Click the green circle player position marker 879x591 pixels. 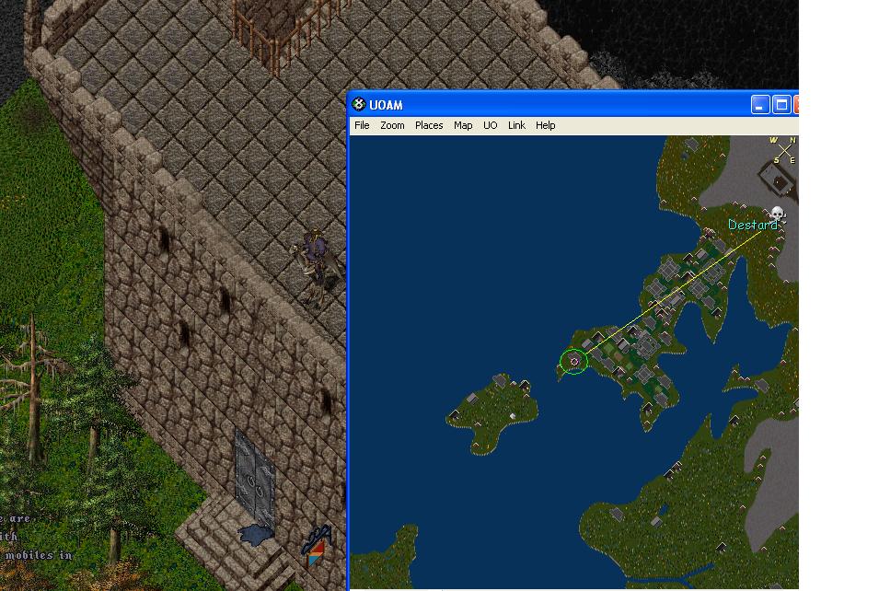pyautogui.click(x=574, y=362)
